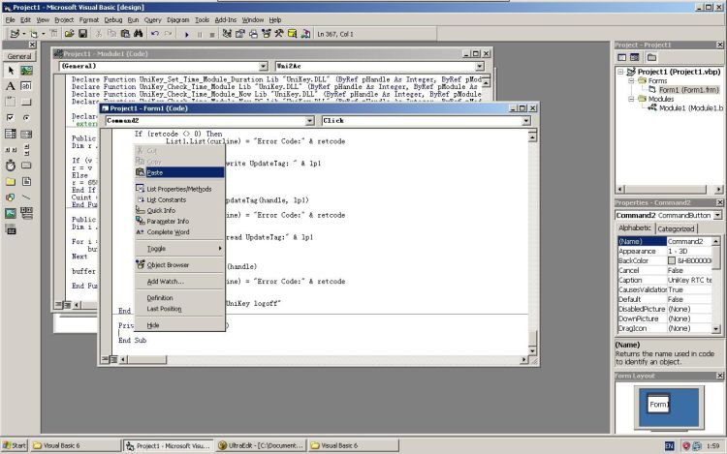Switch Form1 code window to Procedure View
This screenshot has width=727, height=454.
coord(106,359)
